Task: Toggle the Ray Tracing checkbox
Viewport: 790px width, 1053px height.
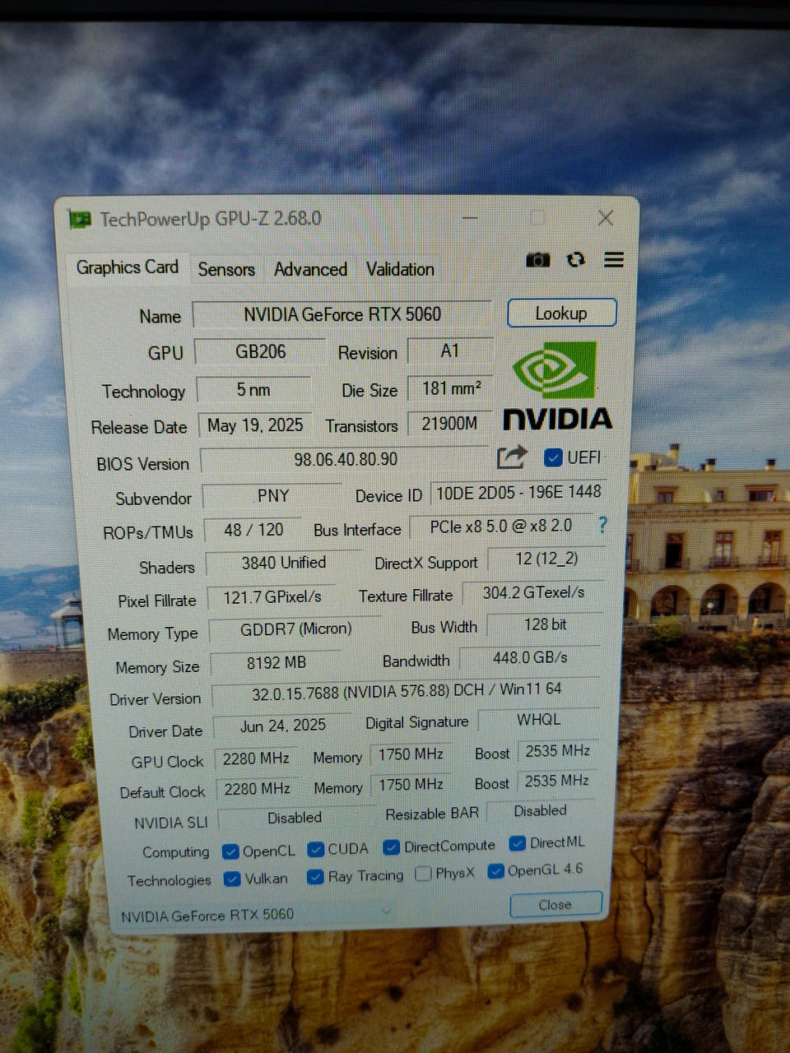Action: [x=314, y=877]
